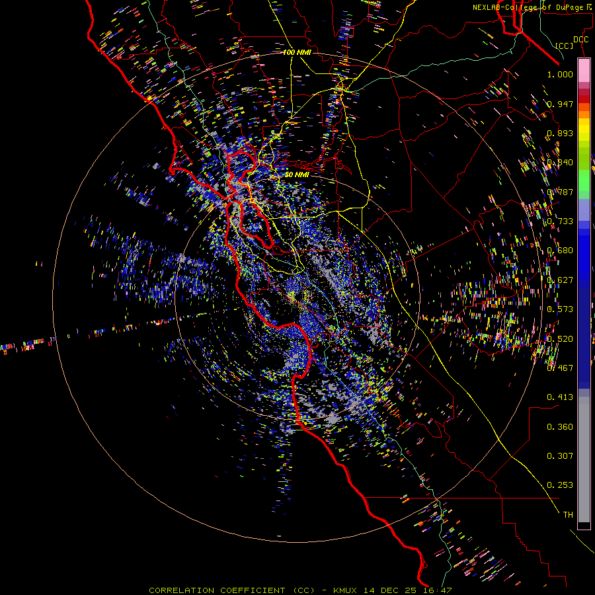Click the 0.840 value on the color scale

click(560, 163)
